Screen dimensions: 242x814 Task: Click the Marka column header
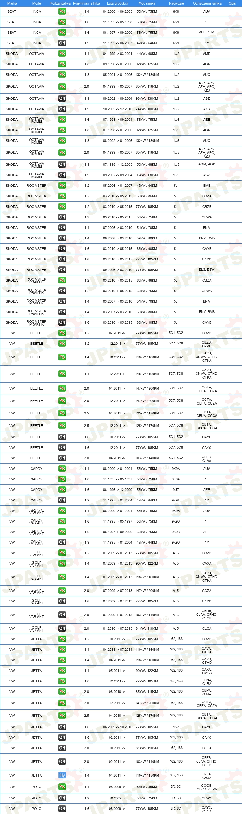12,3
